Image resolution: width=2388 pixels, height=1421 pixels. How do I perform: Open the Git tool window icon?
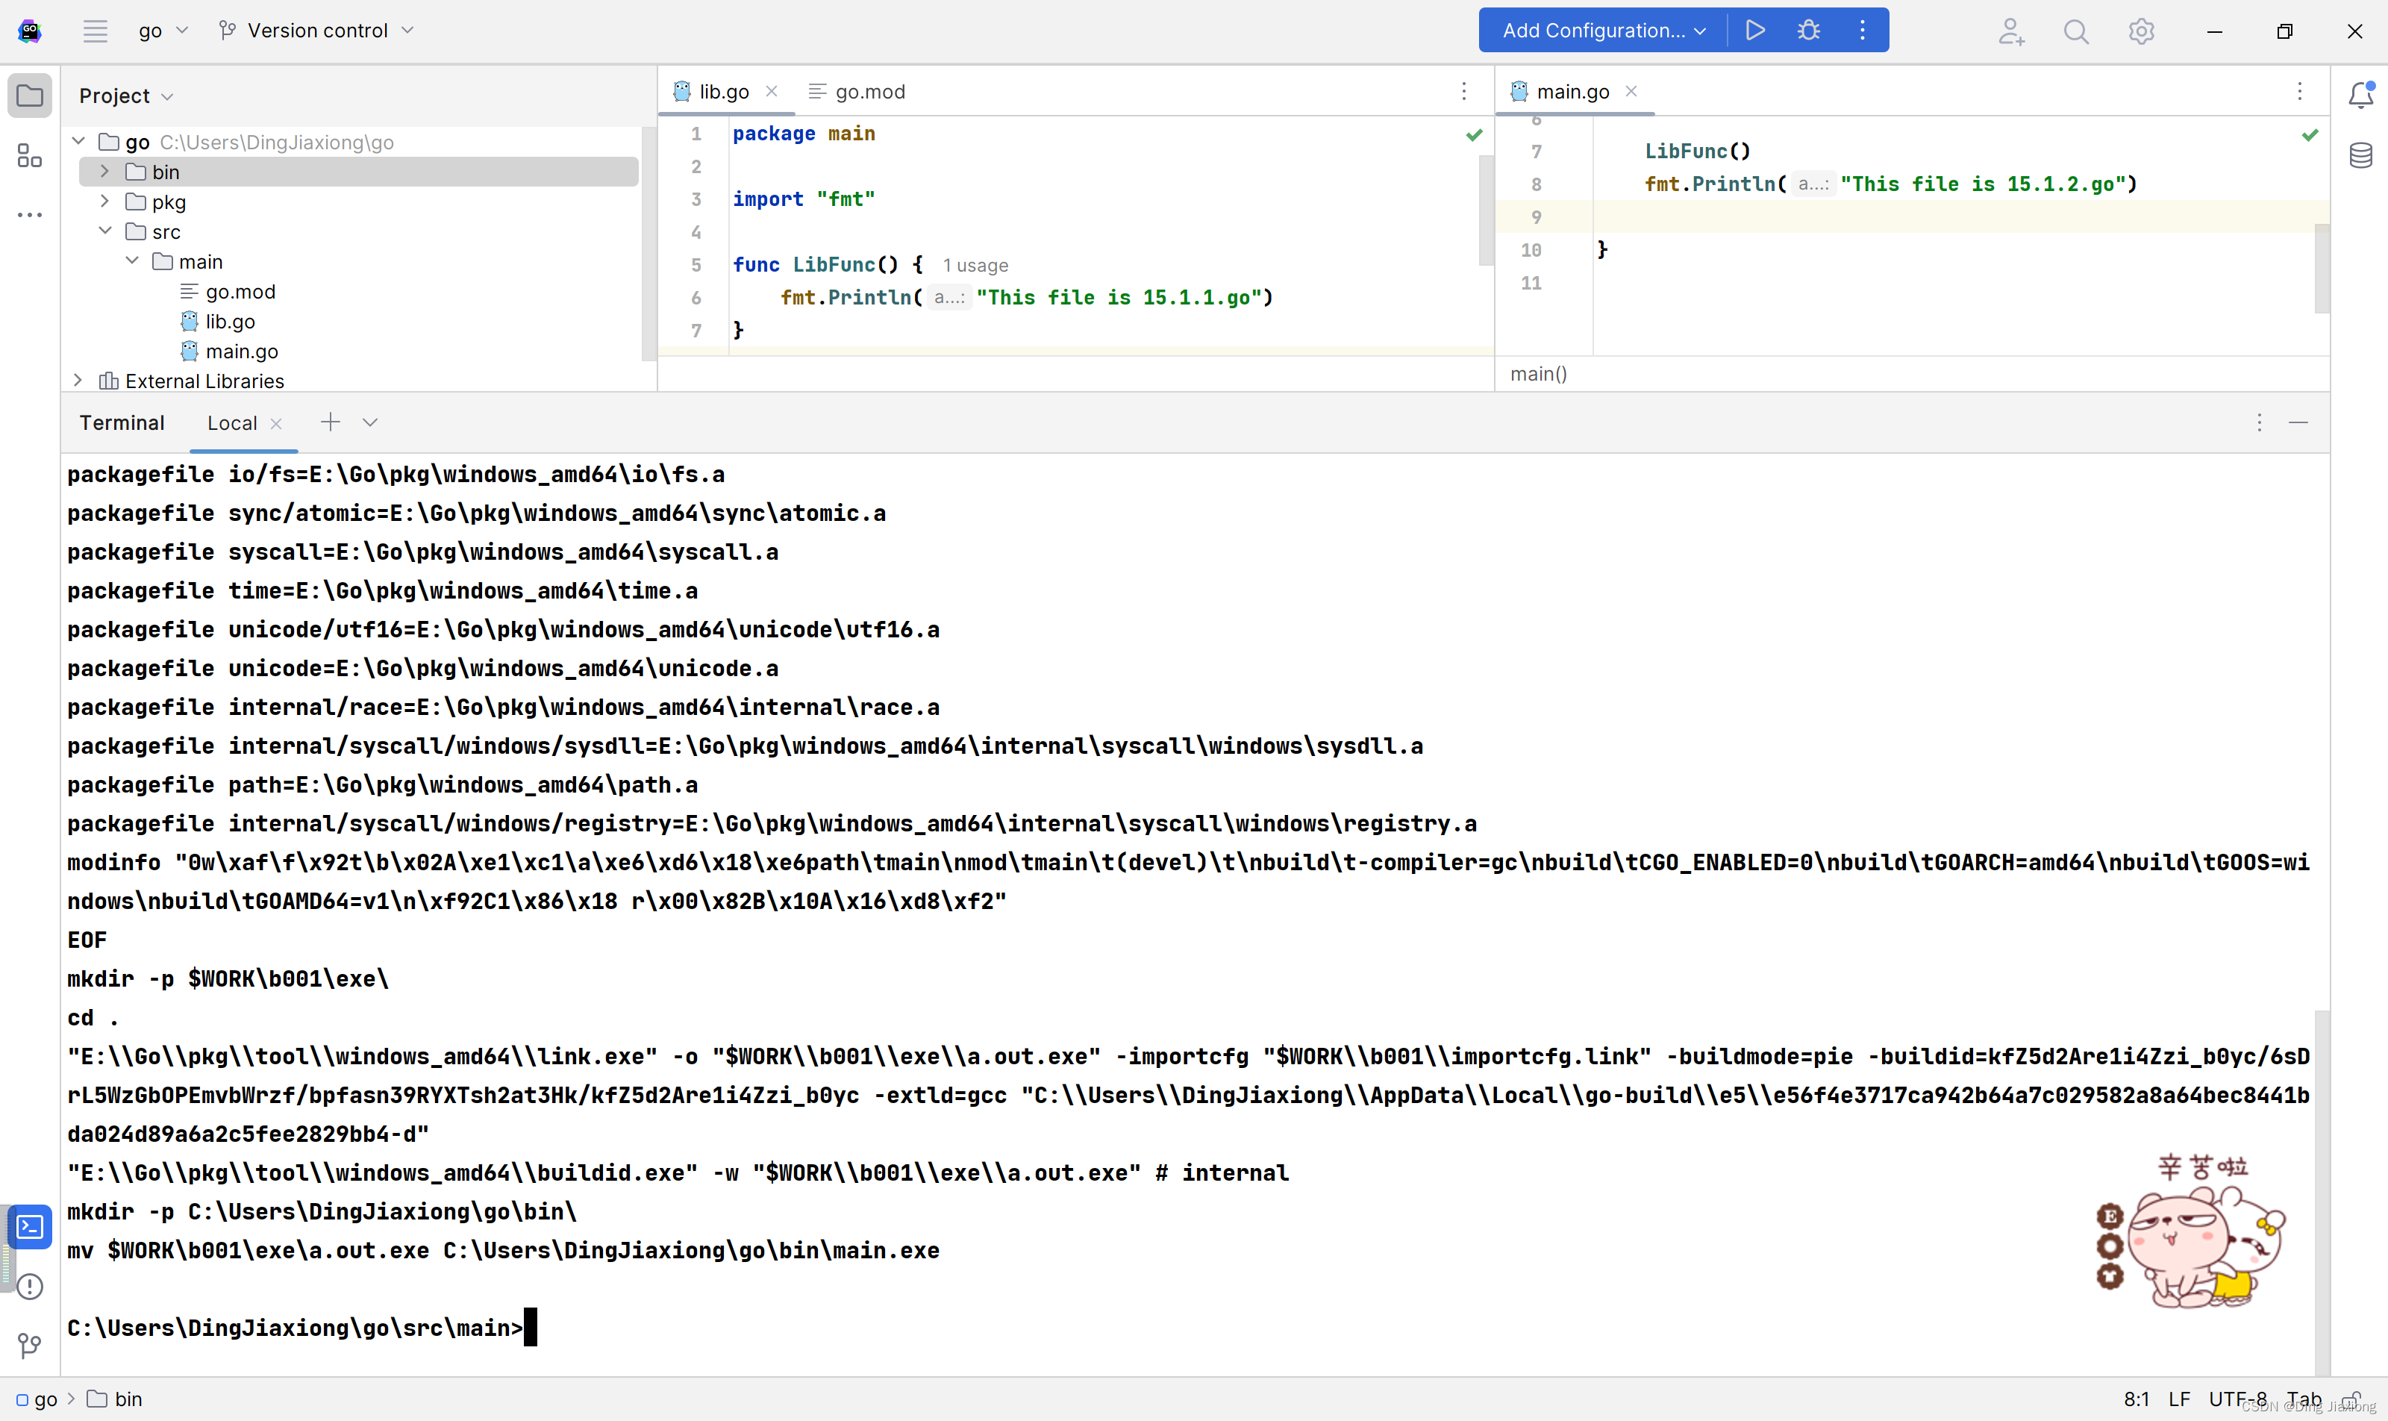click(30, 1346)
